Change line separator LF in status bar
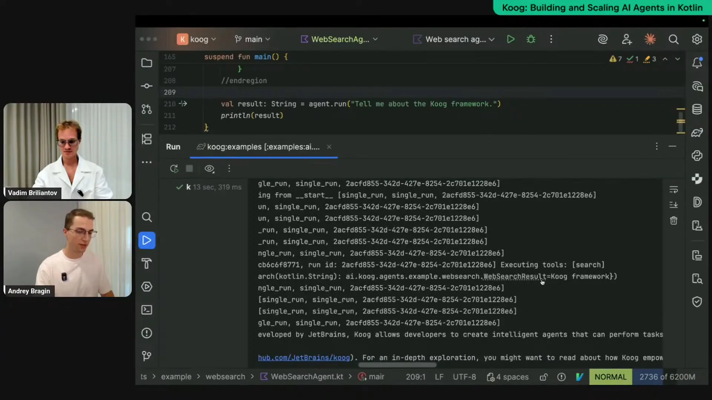This screenshot has height=400, width=712. coord(439,377)
